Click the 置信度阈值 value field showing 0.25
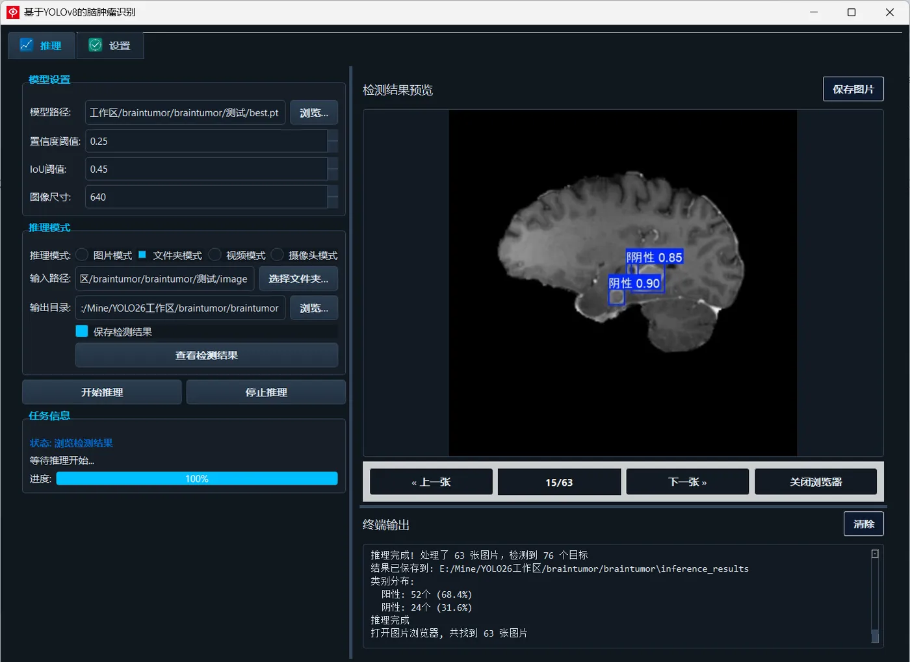 206,141
